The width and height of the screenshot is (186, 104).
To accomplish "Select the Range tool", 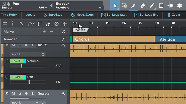I will [x=124, y=6].
